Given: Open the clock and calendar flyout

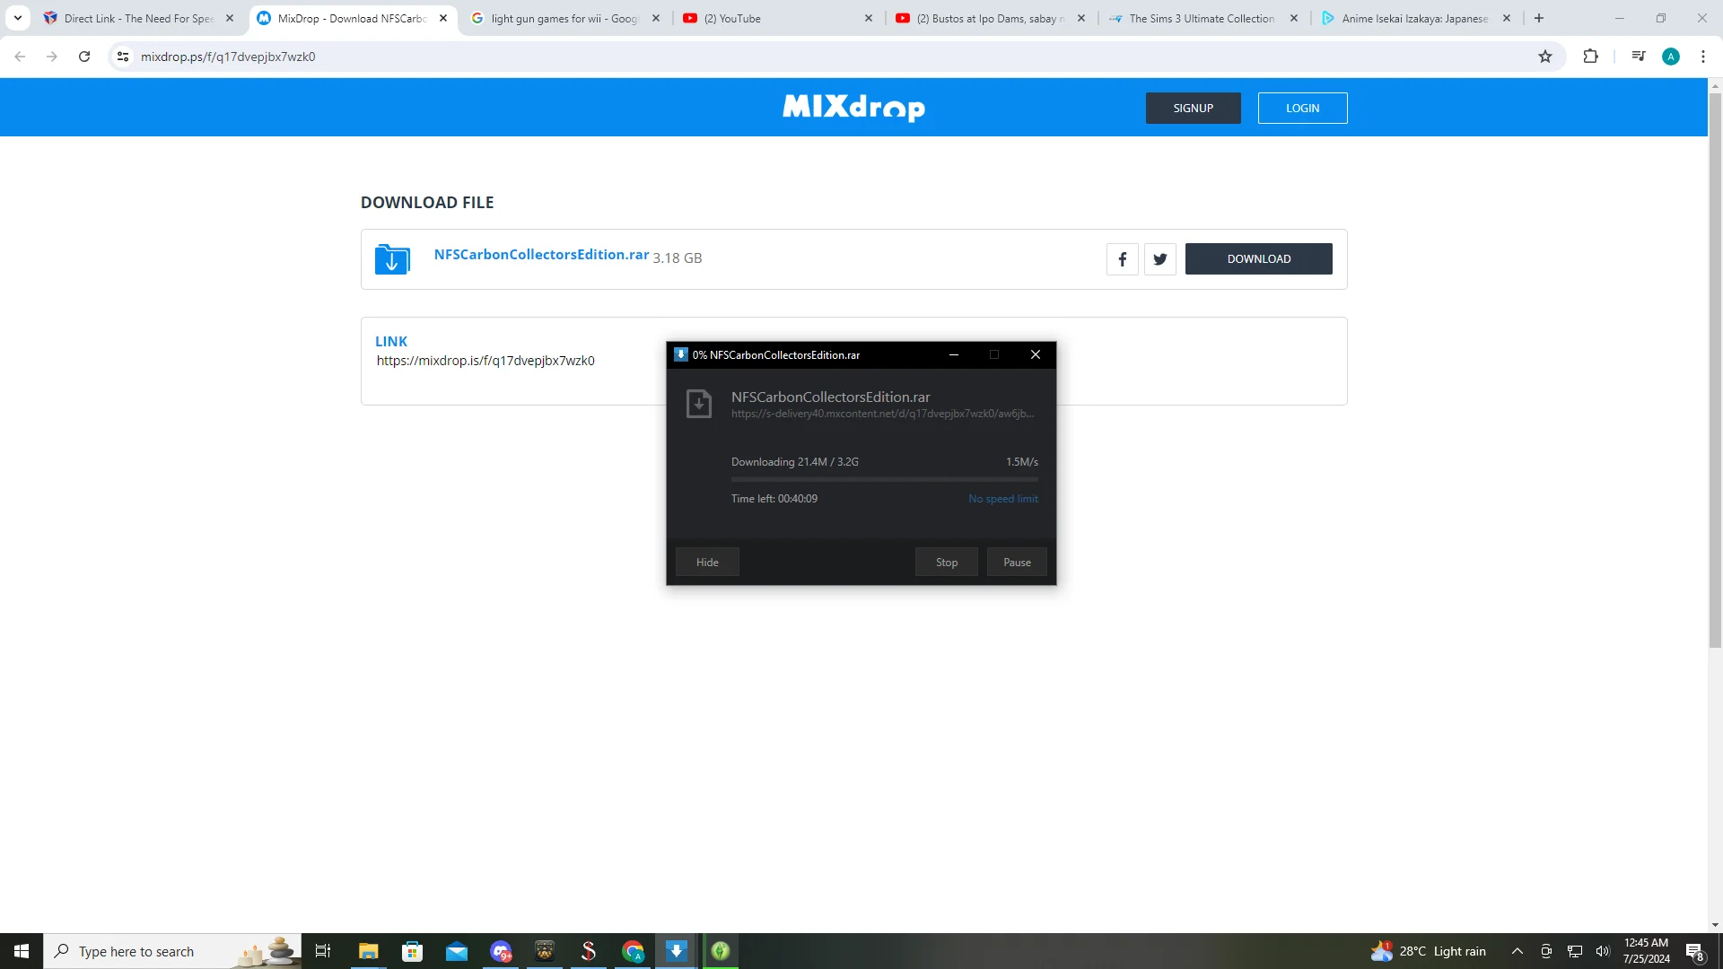Looking at the screenshot, I should point(1647,951).
